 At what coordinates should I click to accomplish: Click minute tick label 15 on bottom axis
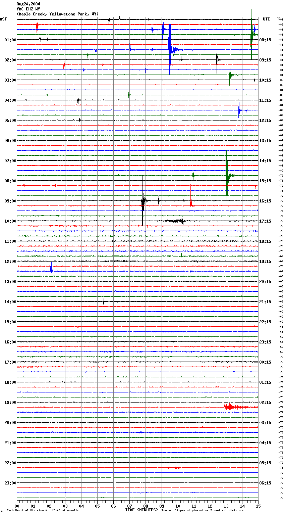point(258,506)
